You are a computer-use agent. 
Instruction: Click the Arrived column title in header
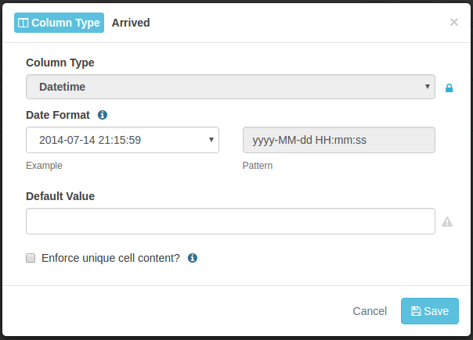point(131,23)
